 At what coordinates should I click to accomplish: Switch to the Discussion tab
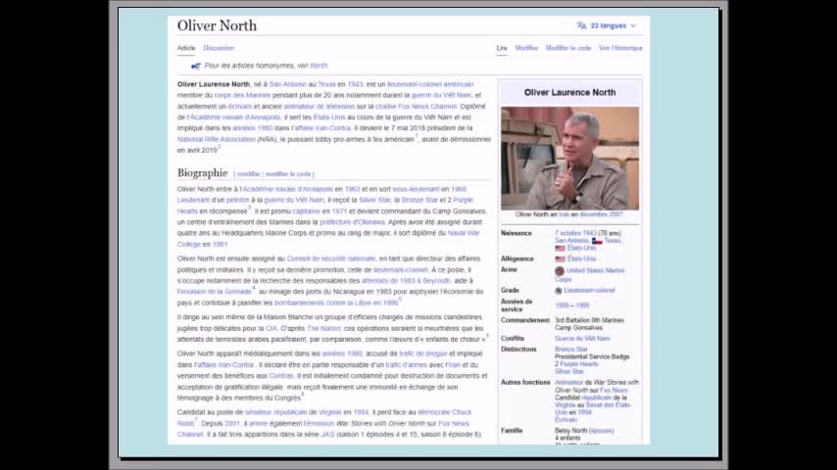point(219,48)
